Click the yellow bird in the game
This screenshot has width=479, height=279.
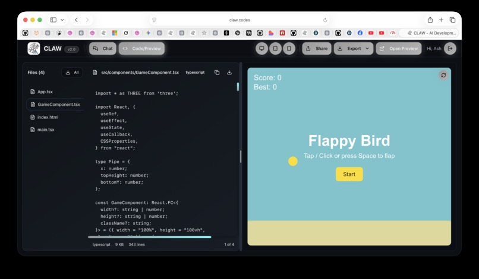293,161
